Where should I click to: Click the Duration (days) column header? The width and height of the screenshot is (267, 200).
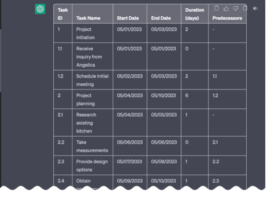point(195,14)
